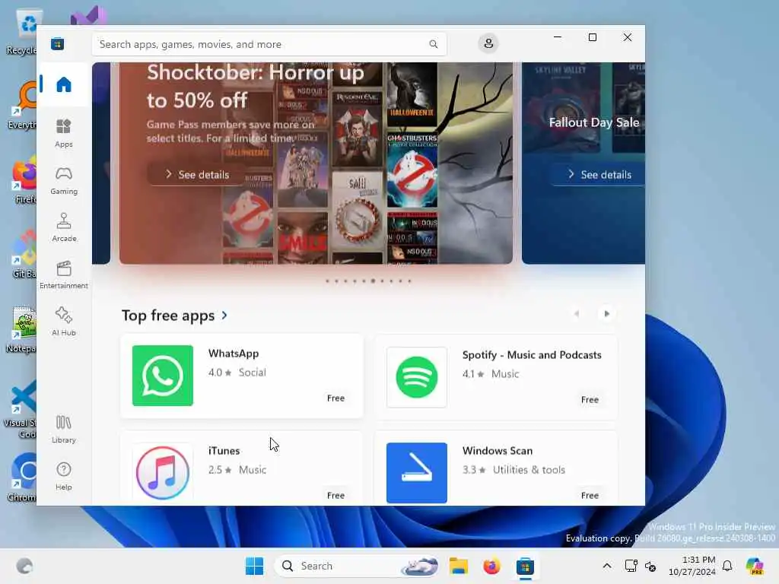Click the display tray icon beside the hidden-icons chevron

[631, 566]
